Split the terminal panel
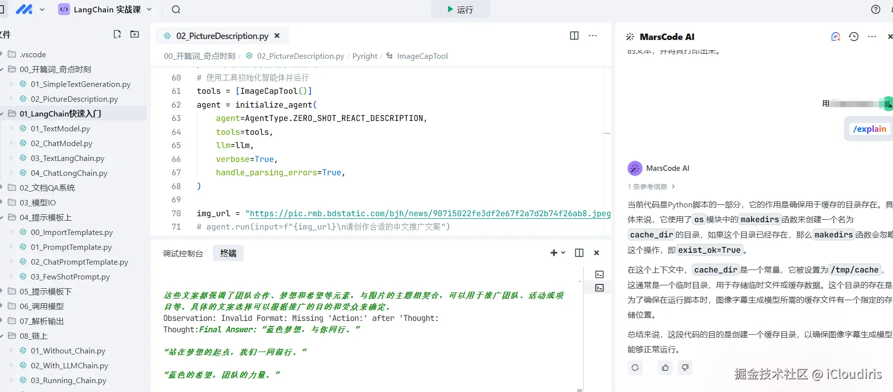This screenshot has height=392, width=893. [579, 253]
